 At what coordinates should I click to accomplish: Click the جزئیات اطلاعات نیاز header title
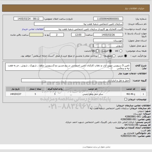(135, 8)
